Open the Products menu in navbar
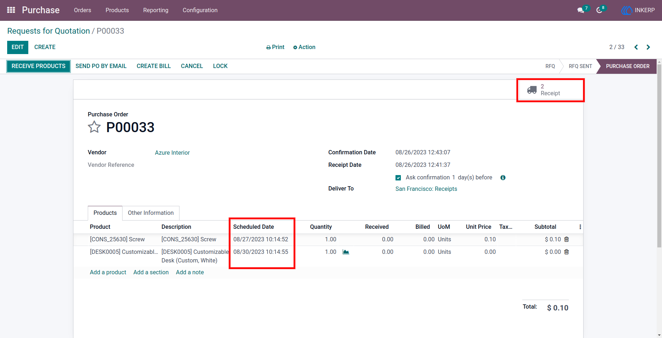 tap(117, 10)
